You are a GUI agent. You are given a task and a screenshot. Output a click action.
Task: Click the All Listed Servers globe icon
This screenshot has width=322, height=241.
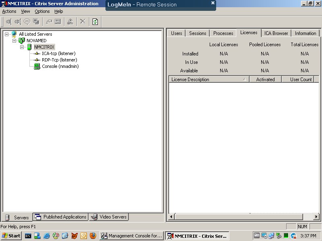point(14,34)
